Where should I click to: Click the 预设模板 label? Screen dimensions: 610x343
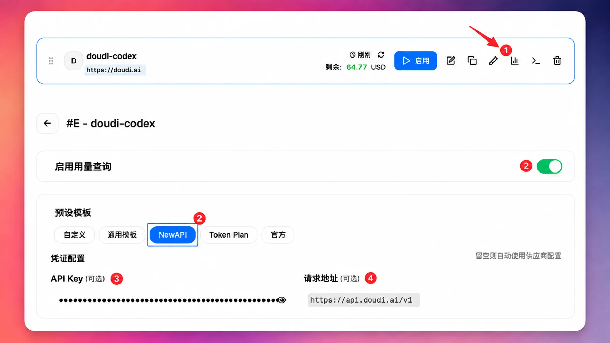click(x=73, y=213)
